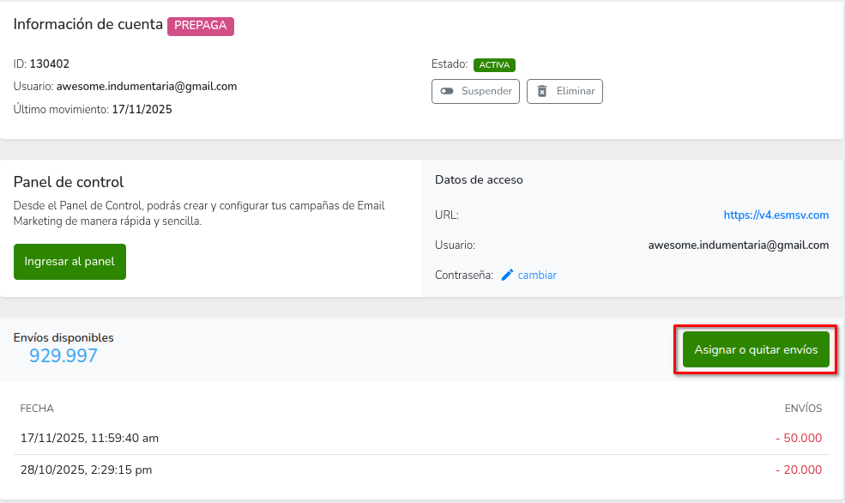Click the email under Información de cuenta
This screenshot has width=845, height=503.
(147, 87)
